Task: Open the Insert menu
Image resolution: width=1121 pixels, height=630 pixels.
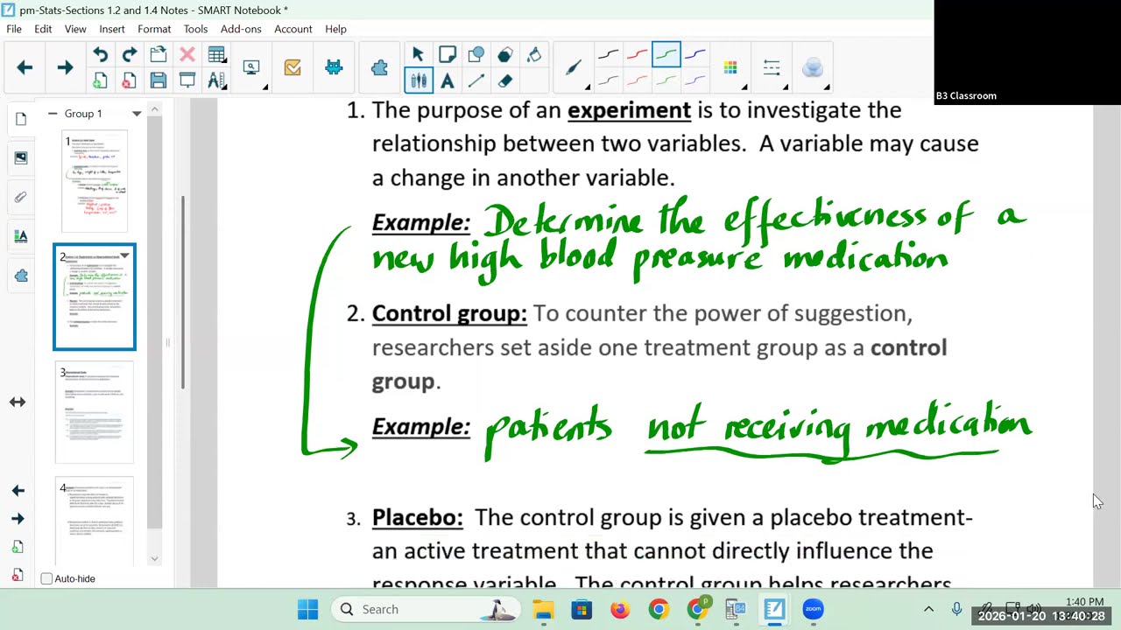Action: [112, 29]
